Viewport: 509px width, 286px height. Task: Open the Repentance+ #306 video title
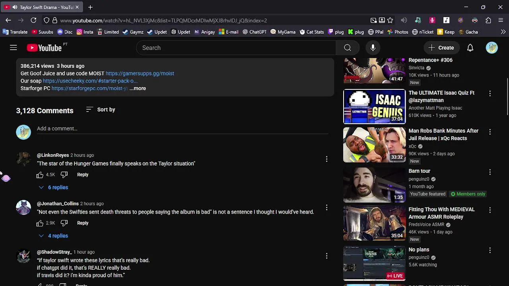click(x=431, y=60)
